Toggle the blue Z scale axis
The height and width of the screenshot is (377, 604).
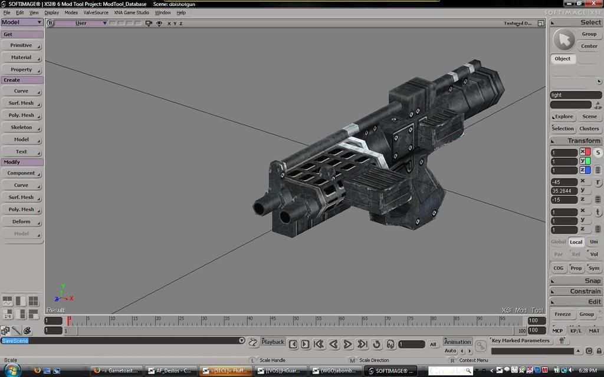(585, 170)
